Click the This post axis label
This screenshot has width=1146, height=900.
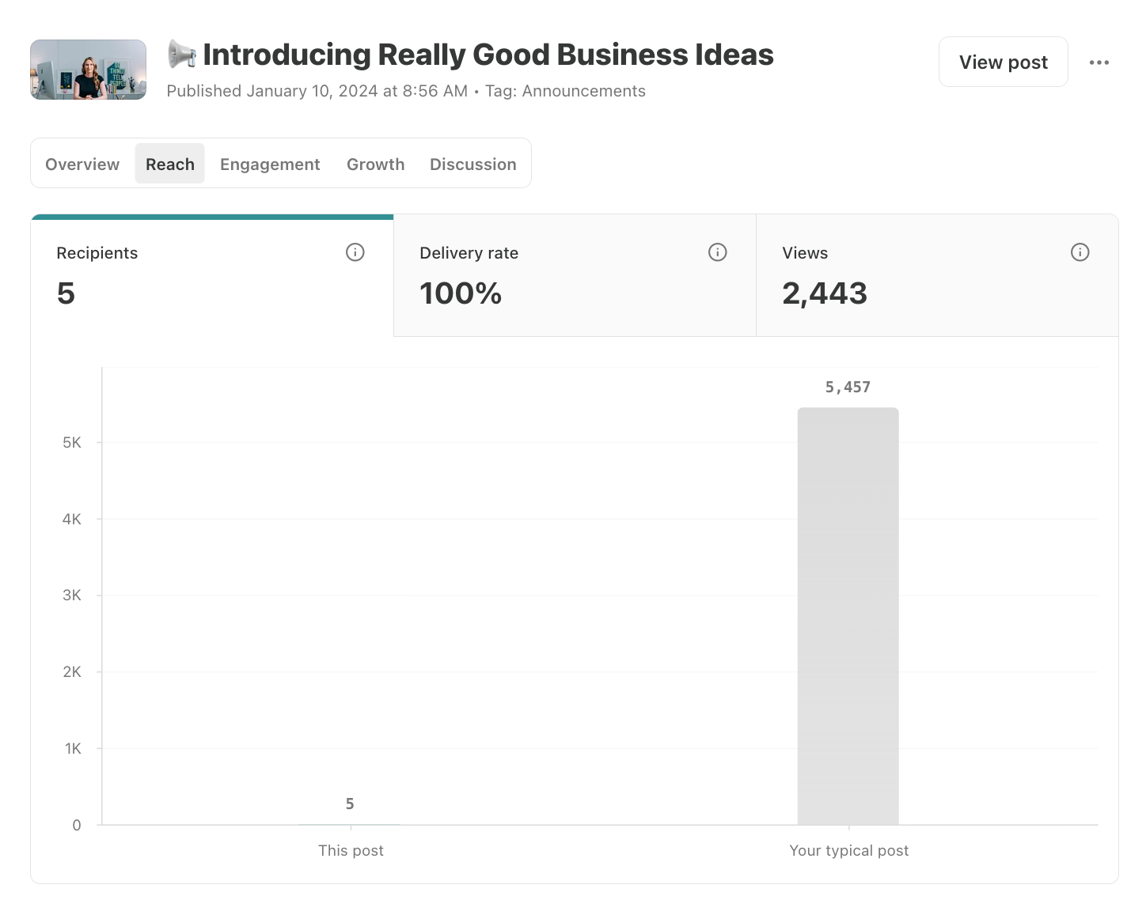(351, 850)
